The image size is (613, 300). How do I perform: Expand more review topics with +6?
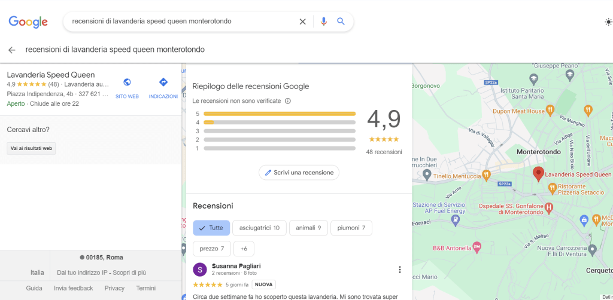[244, 249]
